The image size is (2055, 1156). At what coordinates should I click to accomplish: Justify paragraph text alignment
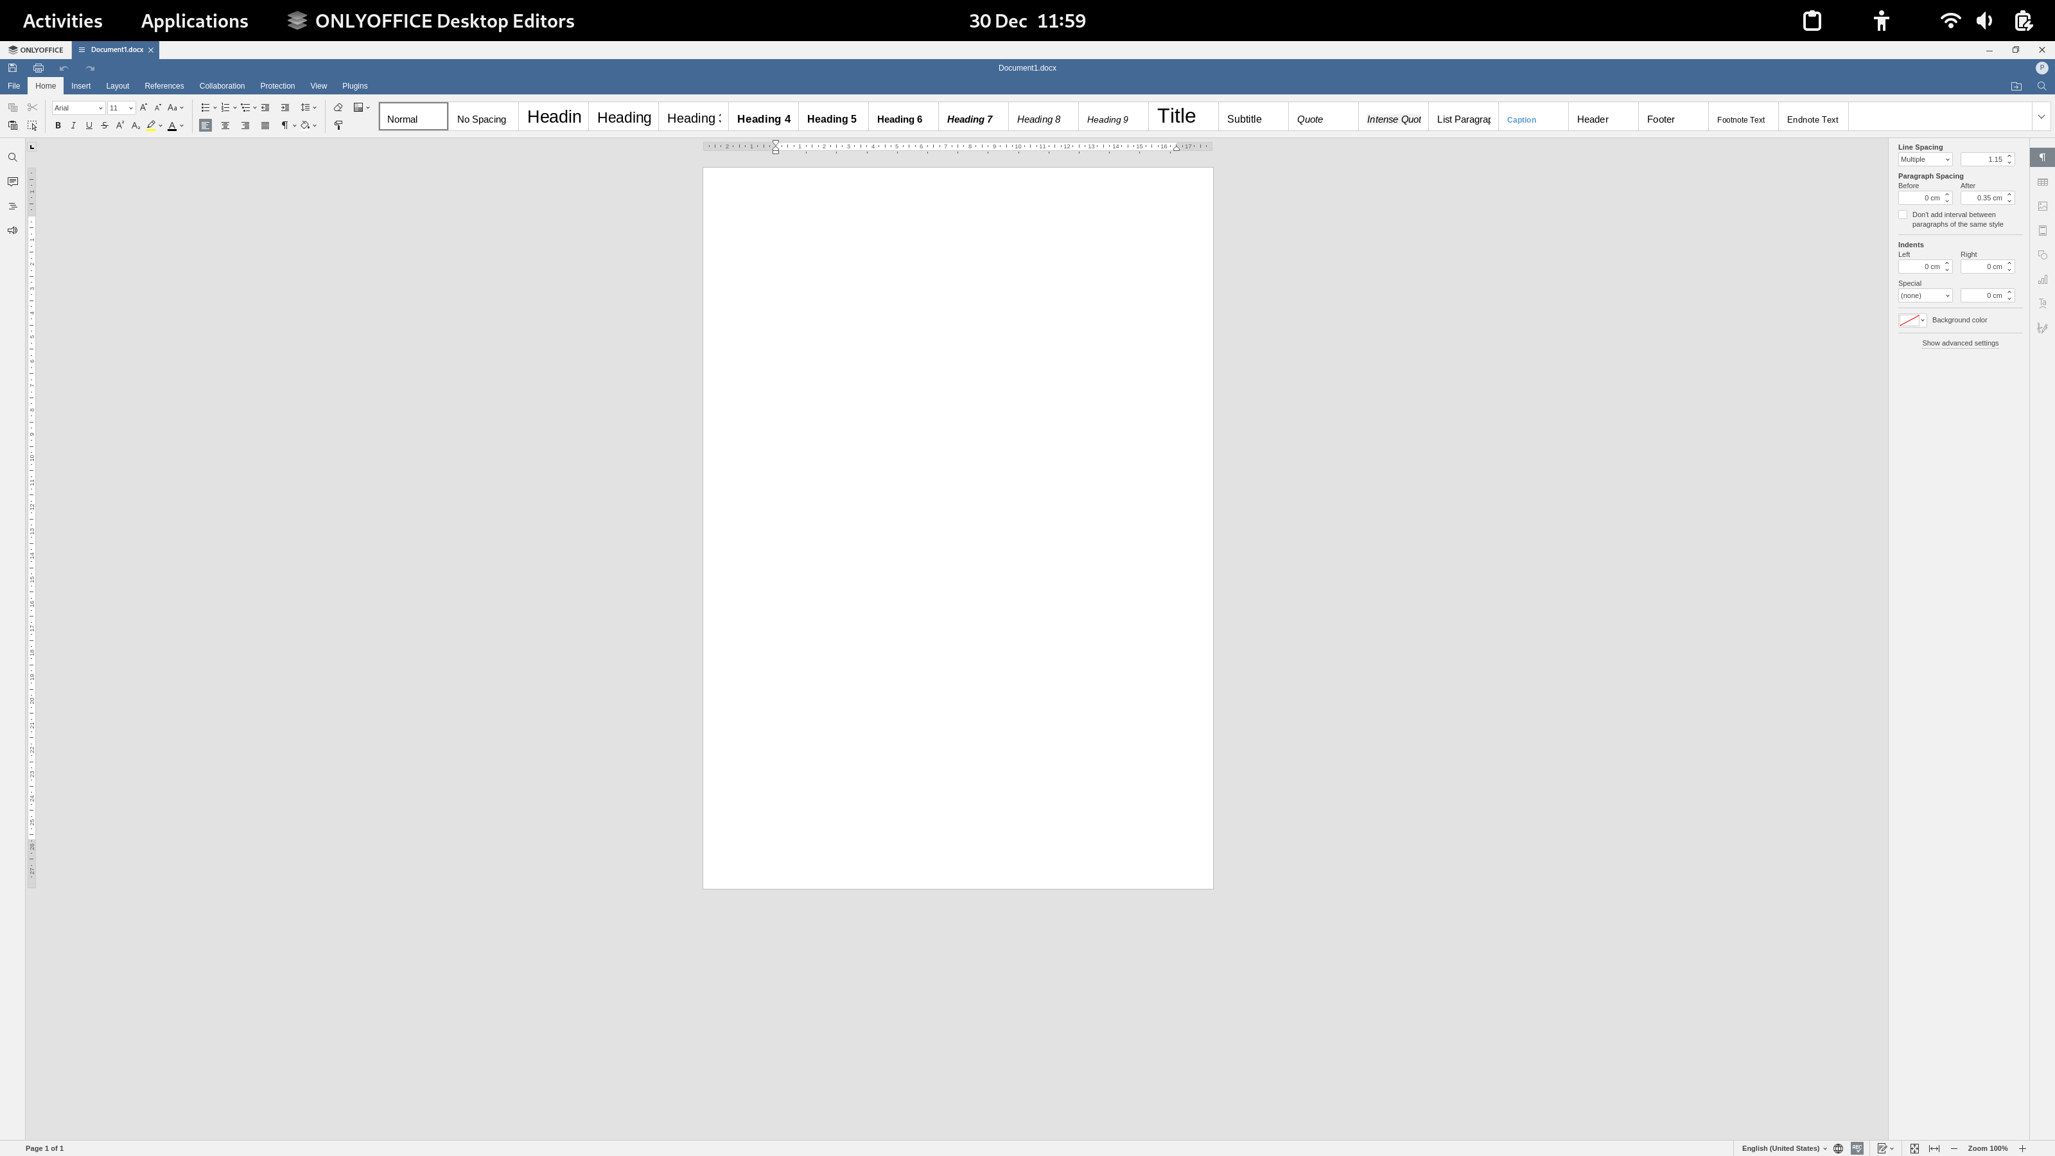265,126
